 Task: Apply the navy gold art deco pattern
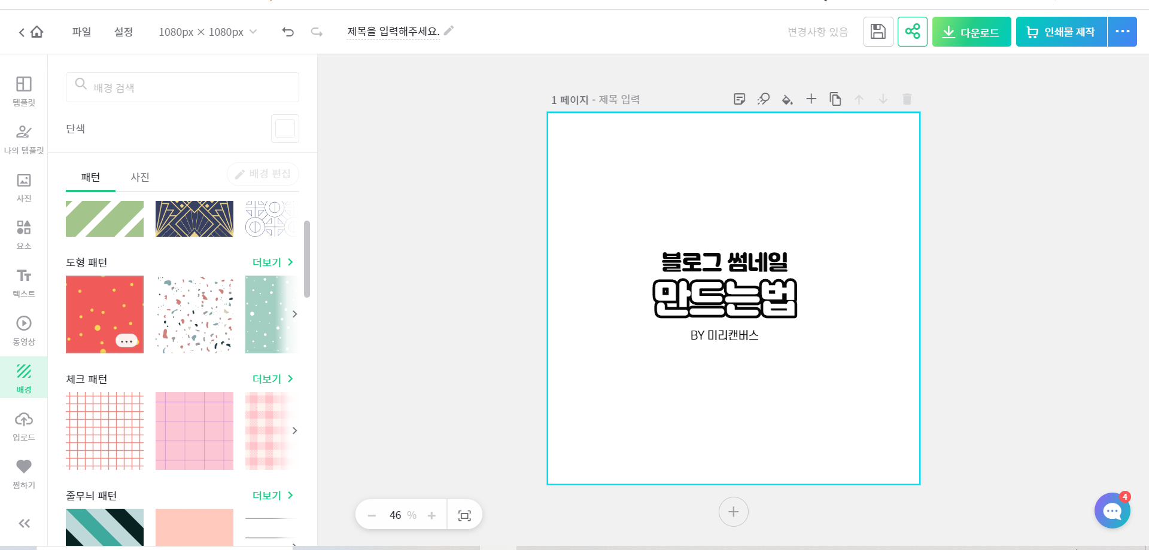194,219
